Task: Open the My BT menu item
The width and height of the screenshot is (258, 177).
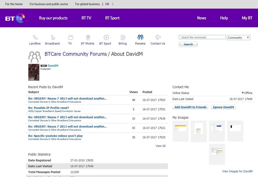Action: pos(247,18)
